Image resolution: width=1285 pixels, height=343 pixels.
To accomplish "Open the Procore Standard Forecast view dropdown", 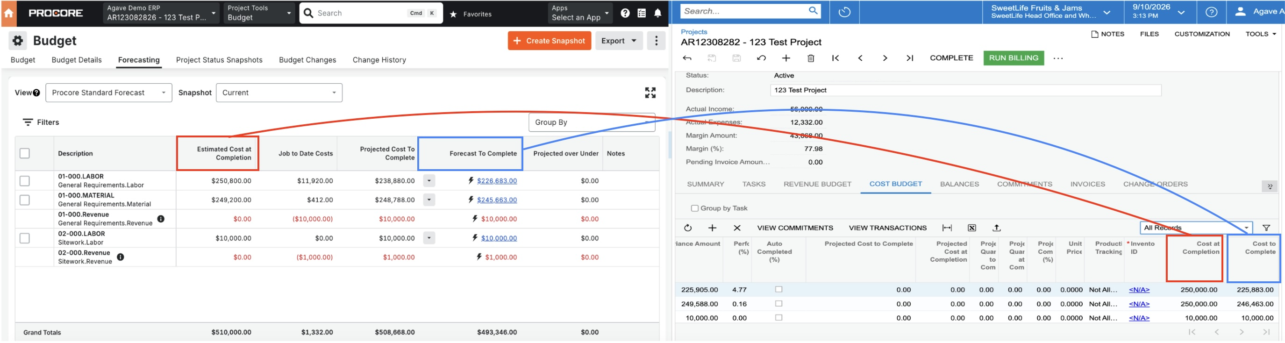I will click(x=109, y=93).
